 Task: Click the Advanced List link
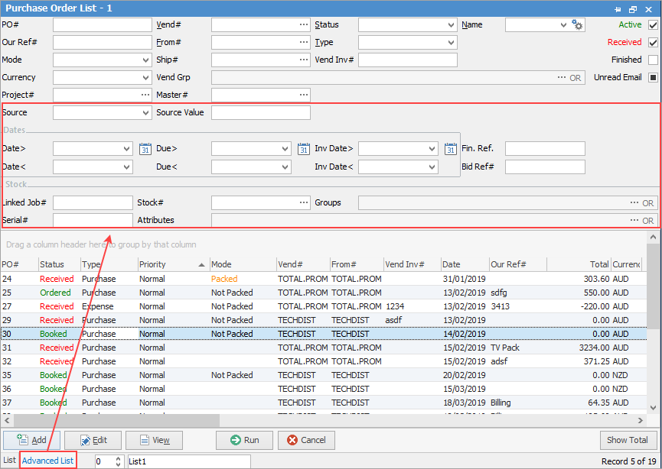tap(47, 461)
